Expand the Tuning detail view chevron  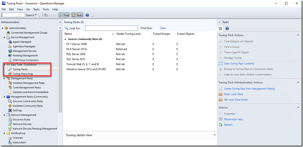[215, 135]
